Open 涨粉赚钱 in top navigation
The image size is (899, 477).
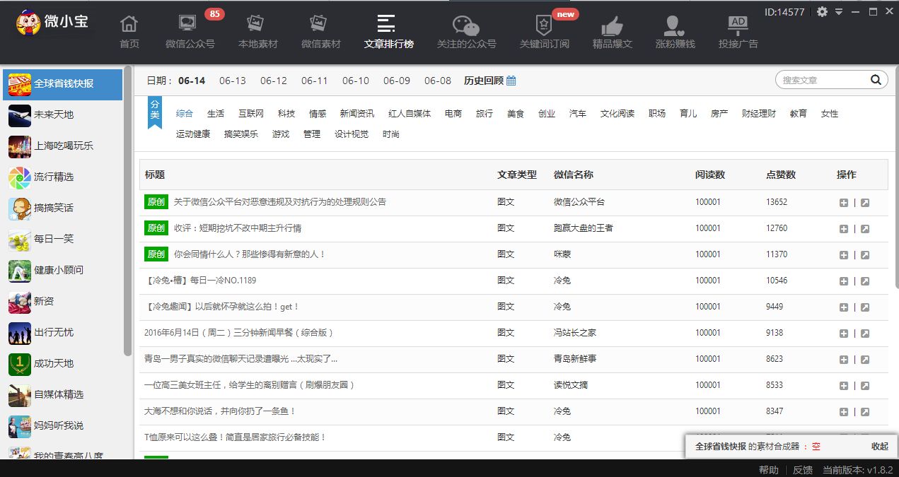tap(675, 31)
